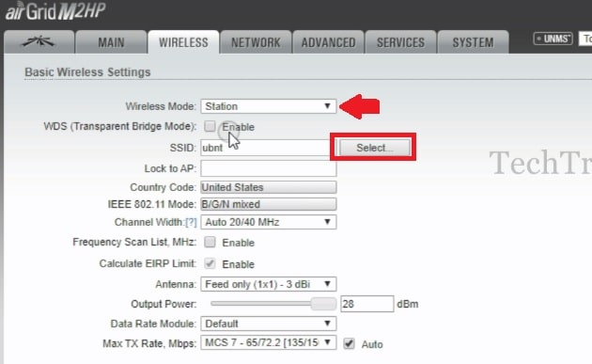Open the NETWORK tab

click(x=256, y=42)
